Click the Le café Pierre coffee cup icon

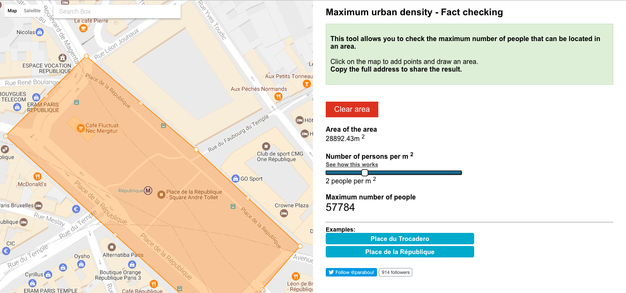click(x=83, y=28)
